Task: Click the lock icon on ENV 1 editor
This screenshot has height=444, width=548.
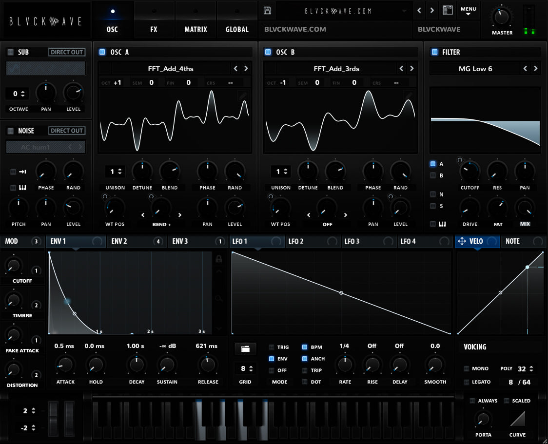Action: pos(218,258)
